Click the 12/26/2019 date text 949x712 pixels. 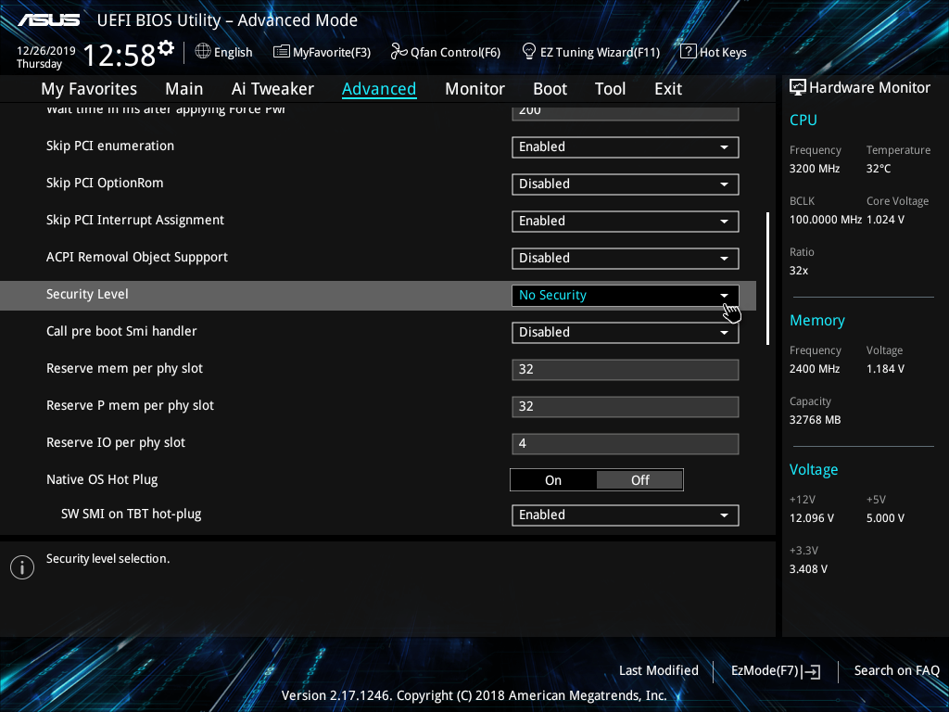pos(46,50)
